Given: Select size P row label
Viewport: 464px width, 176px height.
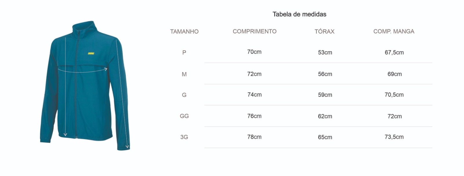Looking at the screenshot, I should pyautogui.click(x=184, y=53).
